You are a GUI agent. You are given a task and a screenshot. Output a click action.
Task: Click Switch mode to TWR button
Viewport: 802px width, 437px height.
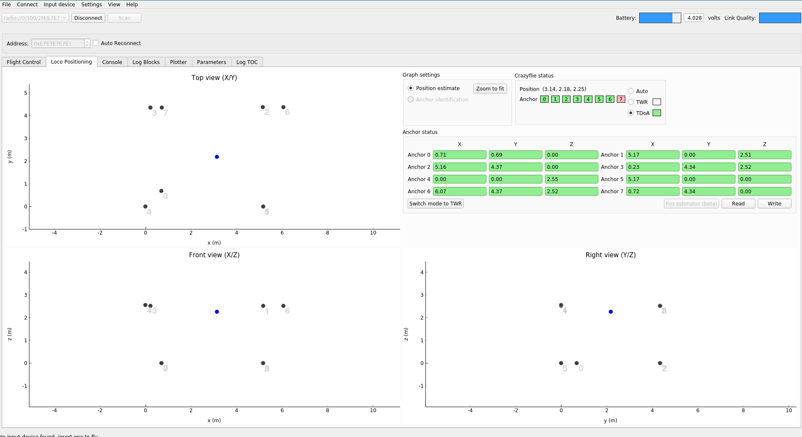(x=436, y=203)
